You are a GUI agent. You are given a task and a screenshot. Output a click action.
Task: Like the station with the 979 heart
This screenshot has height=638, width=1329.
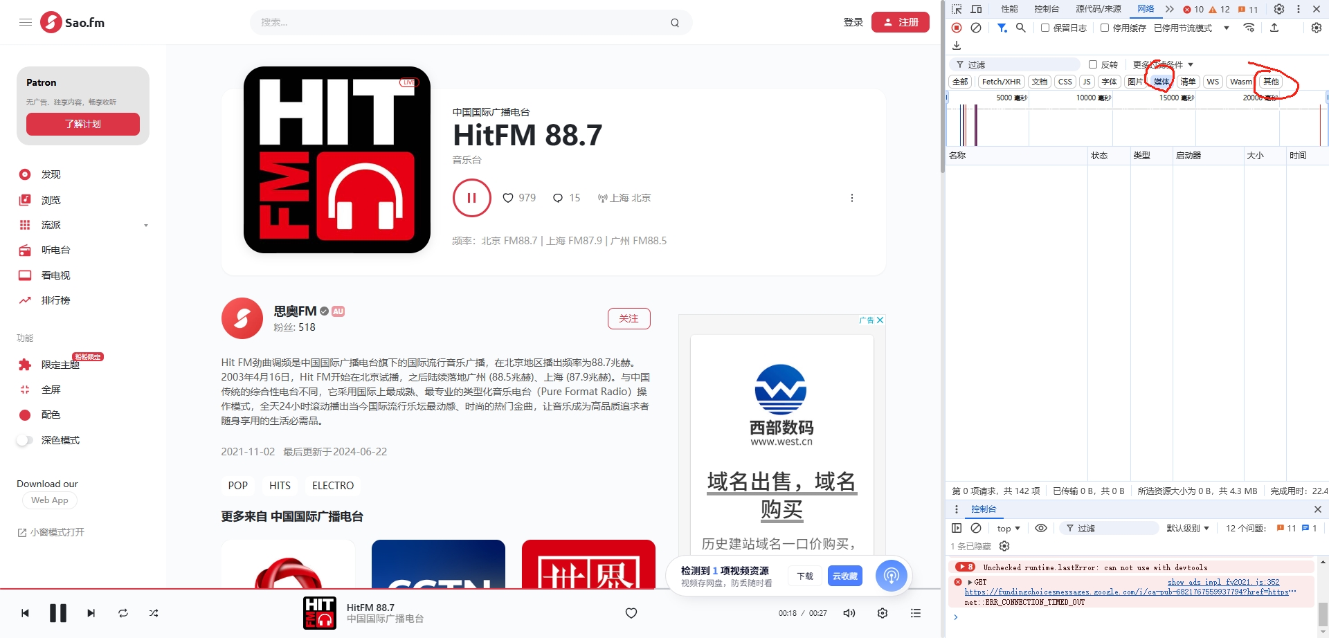tap(508, 198)
